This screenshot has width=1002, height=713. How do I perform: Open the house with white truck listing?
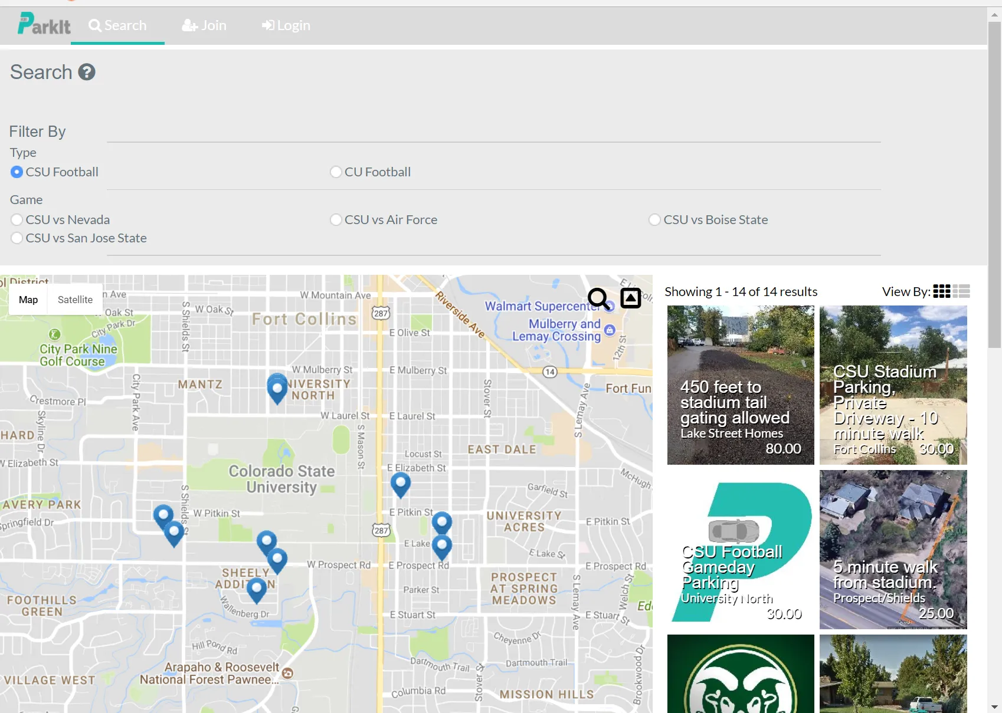pyautogui.click(x=893, y=673)
